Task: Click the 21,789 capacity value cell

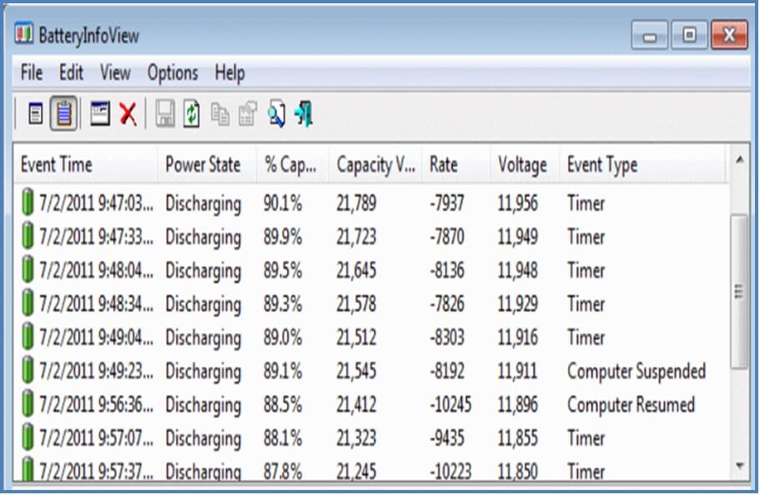Action: click(356, 203)
